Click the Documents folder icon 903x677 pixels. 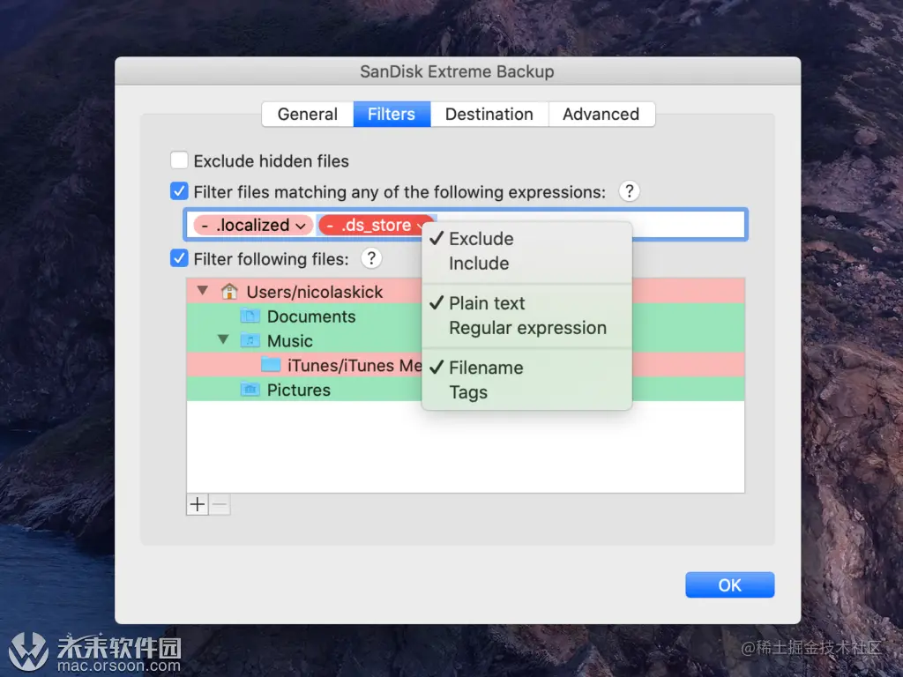(250, 316)
